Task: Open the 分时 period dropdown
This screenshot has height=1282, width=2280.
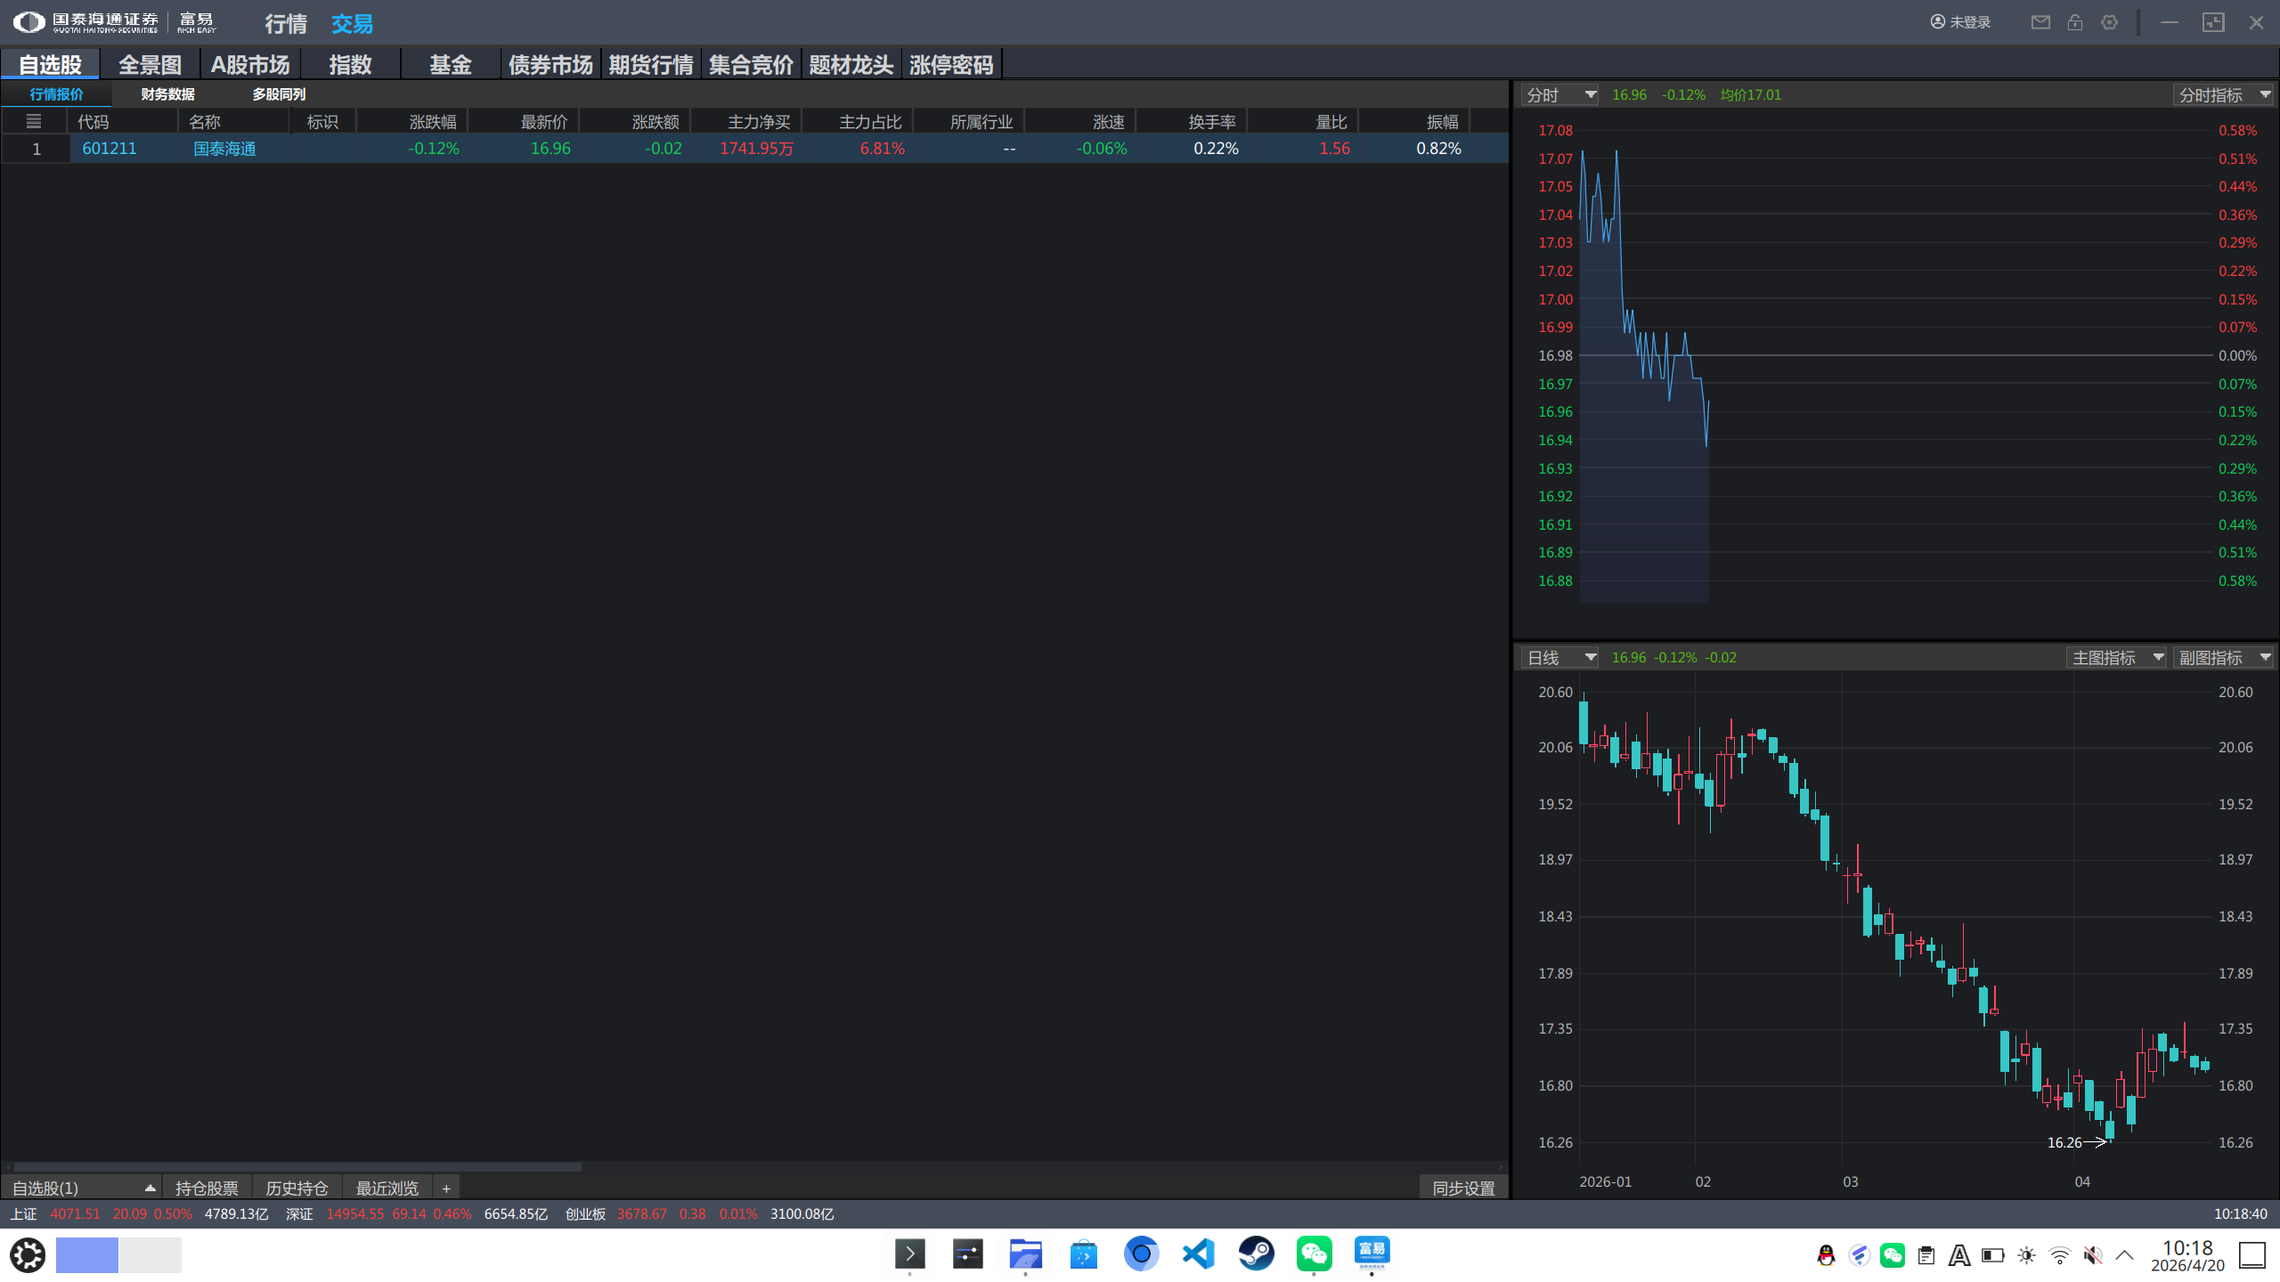Action: coord(1560,94)
